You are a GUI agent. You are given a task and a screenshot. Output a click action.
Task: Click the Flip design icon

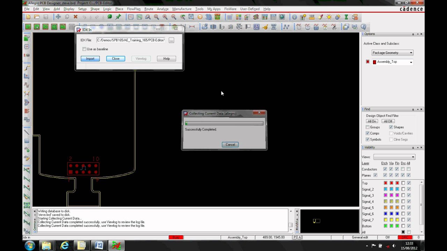click(x=217, y=17)
